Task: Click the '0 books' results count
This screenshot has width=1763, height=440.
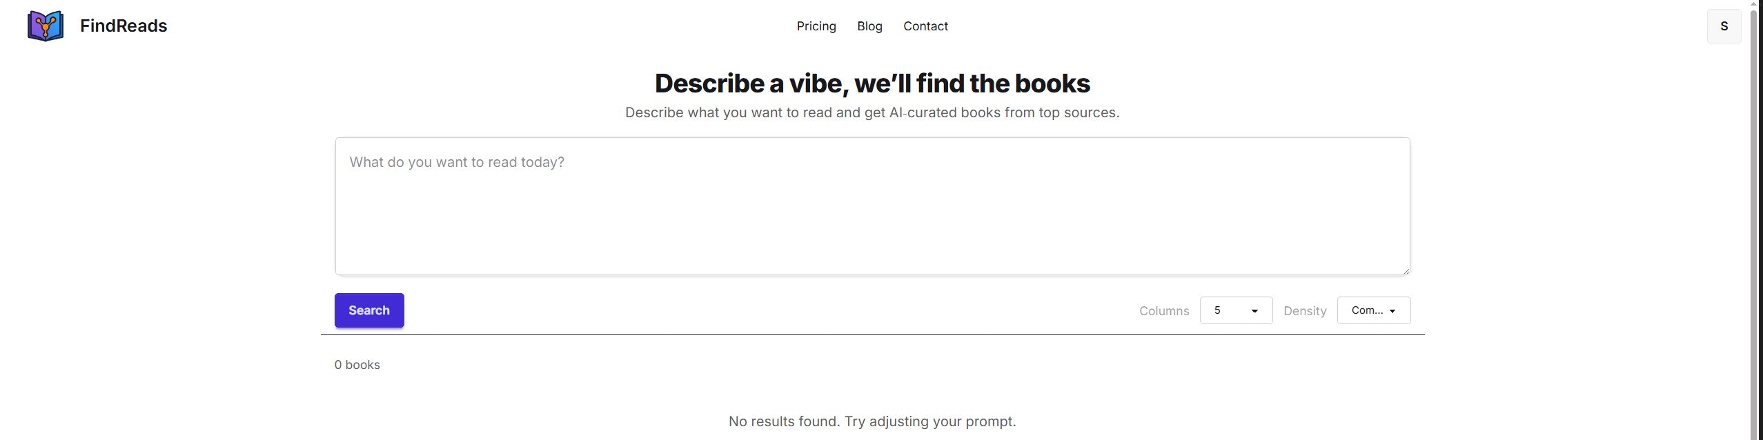Action: tap(357, 365)
